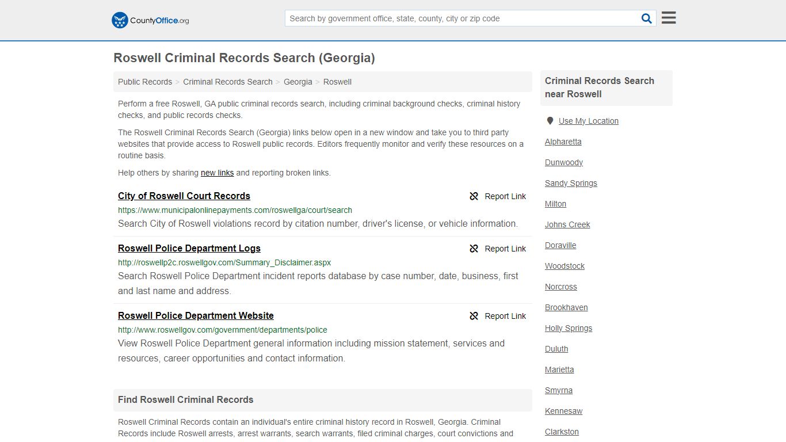Open Public Records breadcrumb
This screenshot has height=442, width=786.
145,82
